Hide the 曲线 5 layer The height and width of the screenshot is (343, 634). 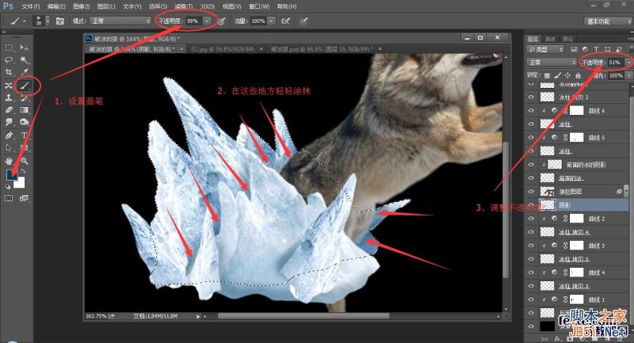tap(531, 138)
